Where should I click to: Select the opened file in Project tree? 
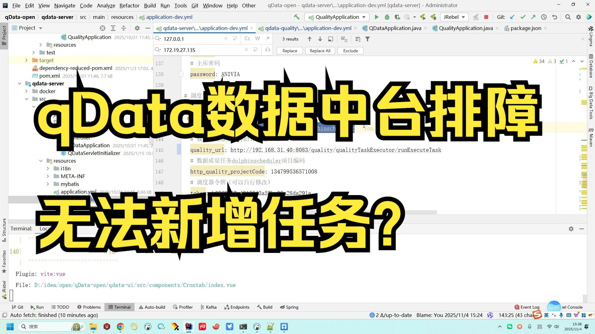click(103, 28)
